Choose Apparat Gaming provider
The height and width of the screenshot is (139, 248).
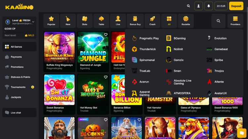point(141,93)
